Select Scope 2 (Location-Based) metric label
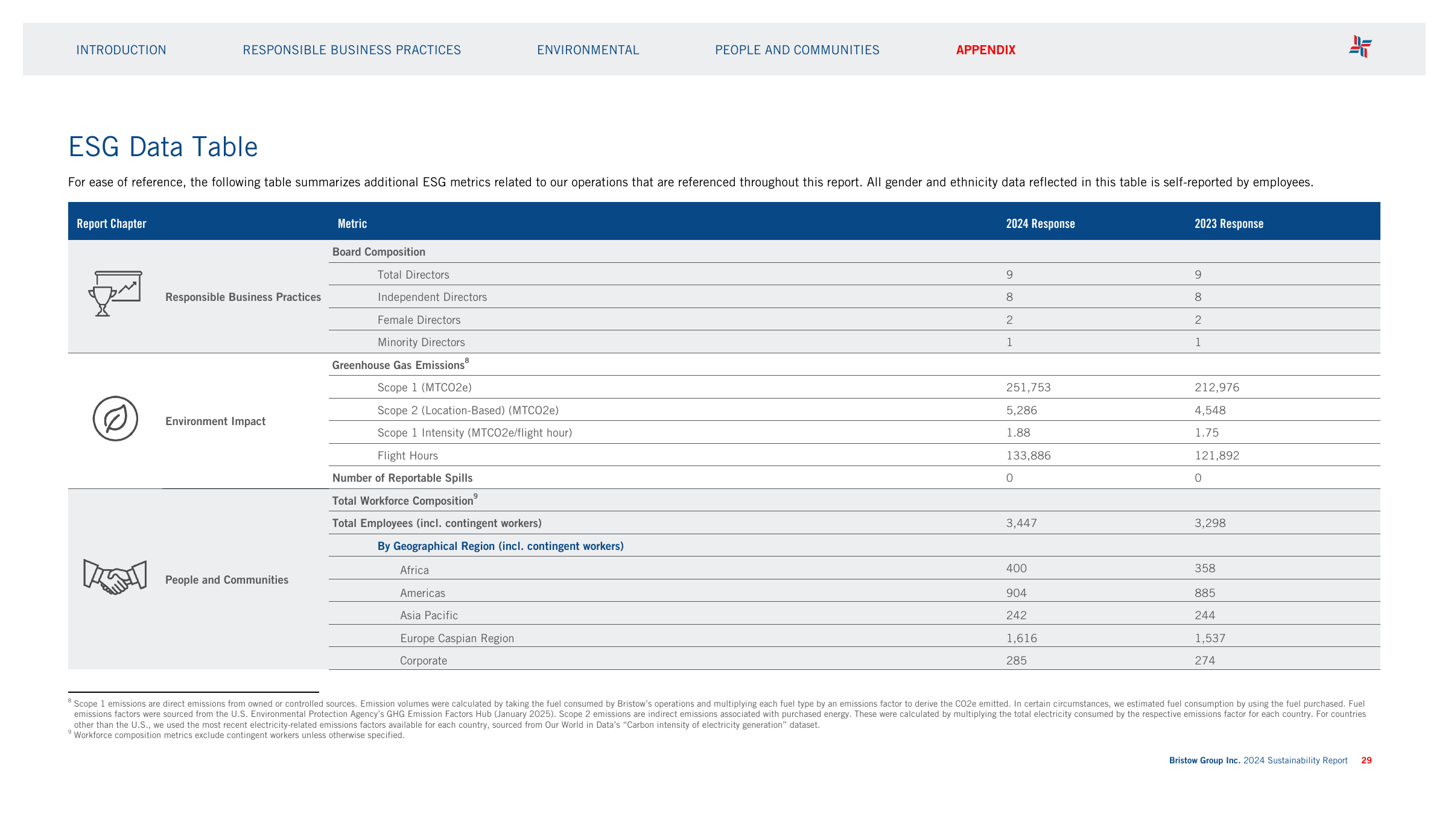This screenshot has width=1448, height=814. click(x=468, y=411)
